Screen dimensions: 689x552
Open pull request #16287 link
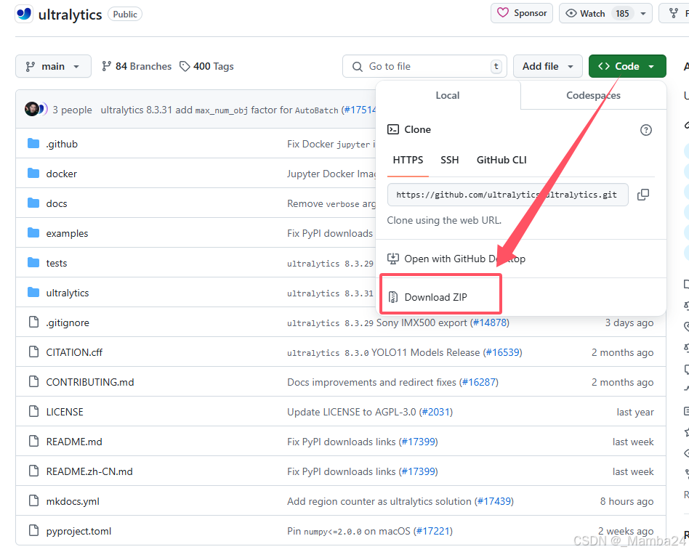pyautogui.click(x=479, y=383)
